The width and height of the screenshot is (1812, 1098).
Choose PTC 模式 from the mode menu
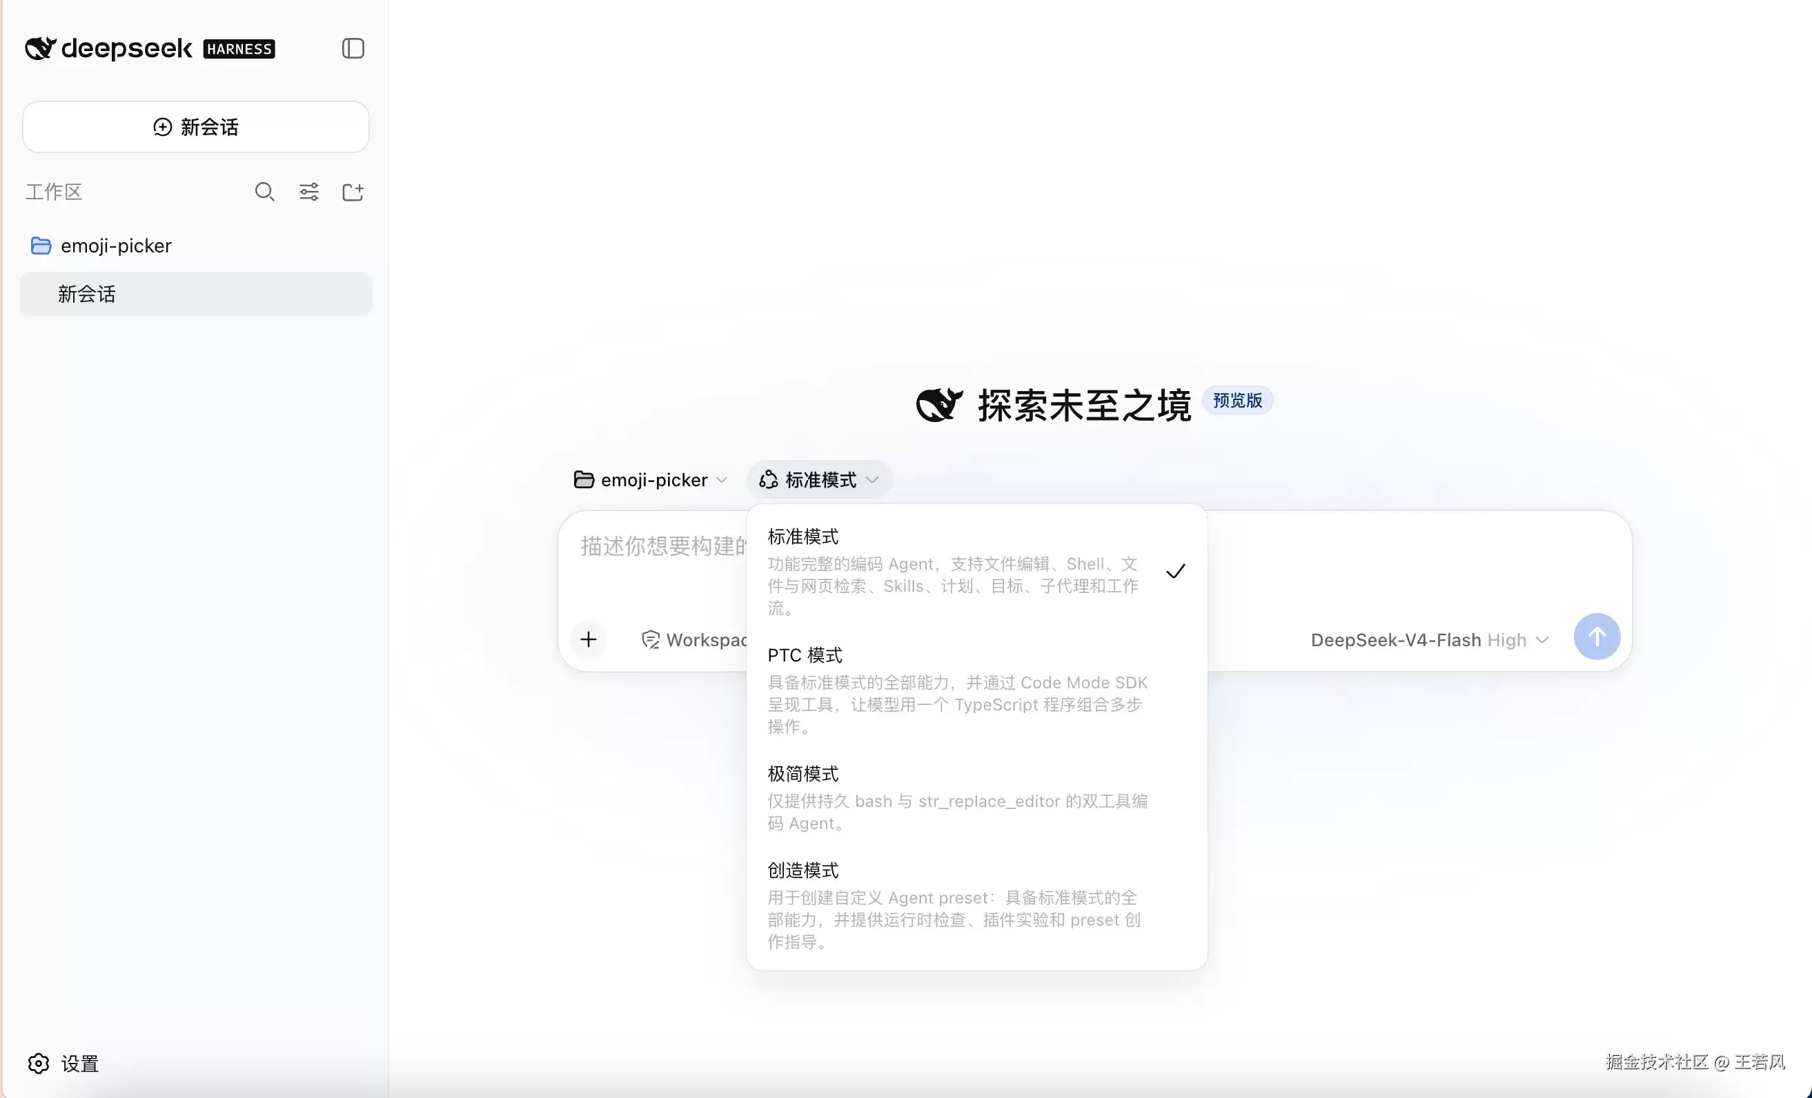(x=976, y=690)
